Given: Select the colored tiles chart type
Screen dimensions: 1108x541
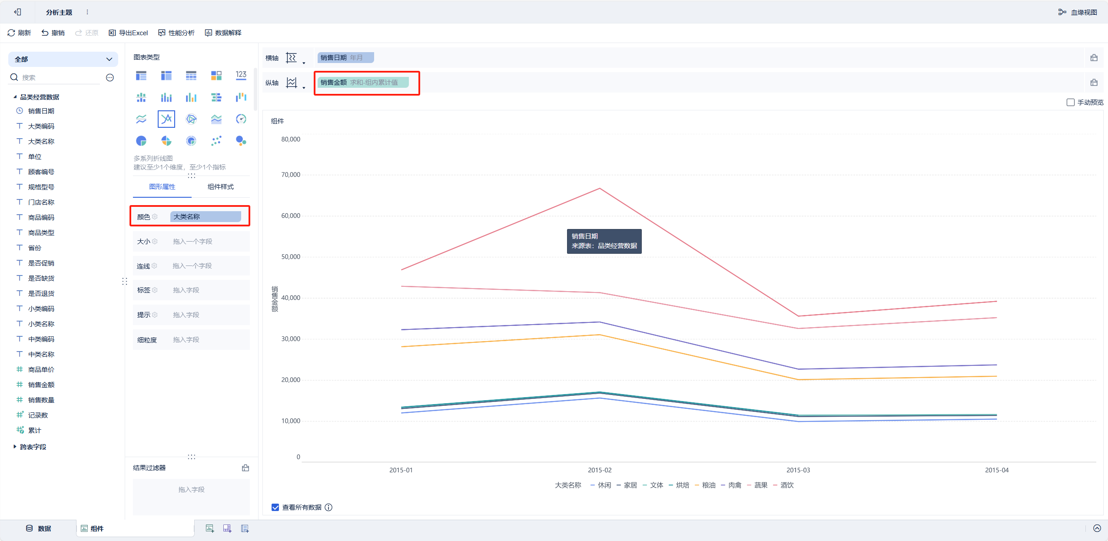Looking at the screenshot, I should coord(216,76).
